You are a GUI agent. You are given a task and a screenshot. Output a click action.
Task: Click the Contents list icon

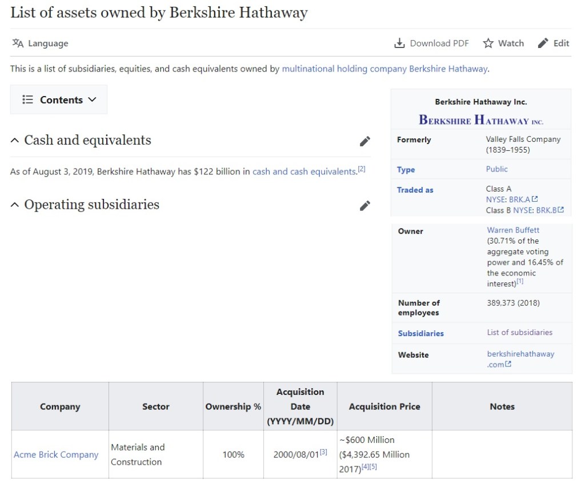27,100
